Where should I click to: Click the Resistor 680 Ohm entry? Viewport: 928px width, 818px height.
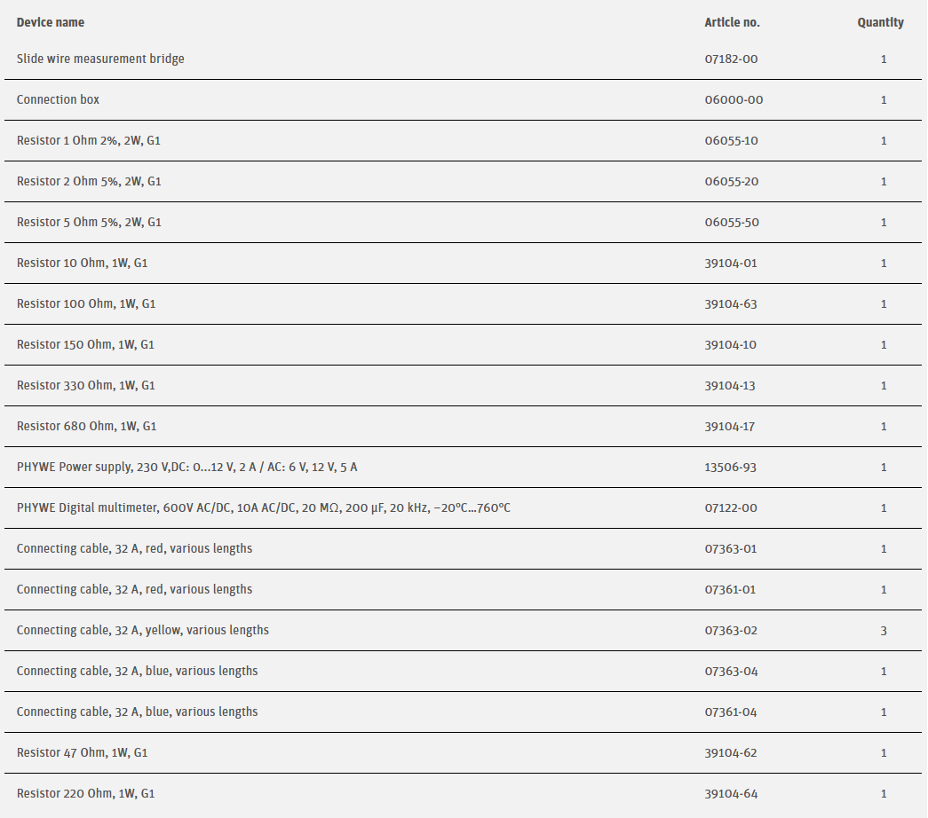pyautogui.click(x=86, y=426)
